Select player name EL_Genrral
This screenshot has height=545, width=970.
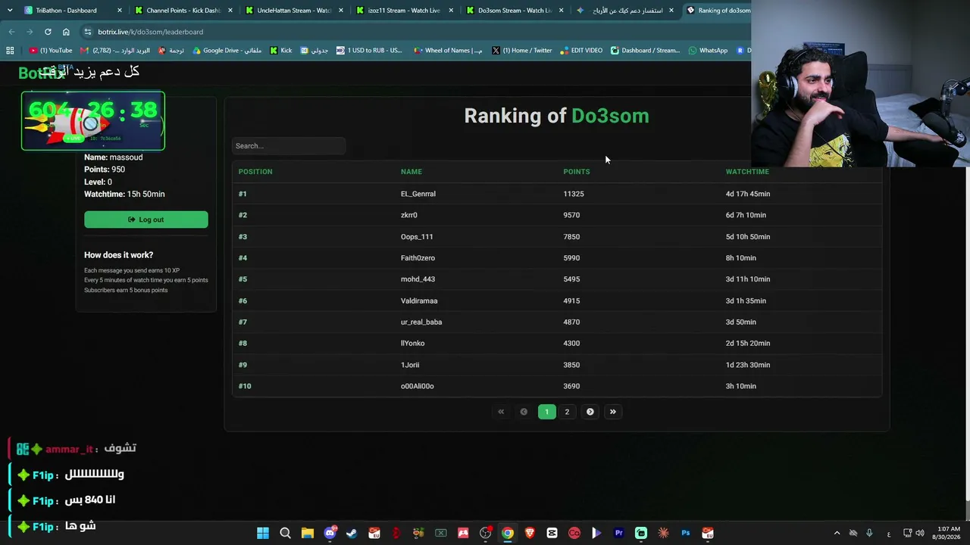click(418, 194)
